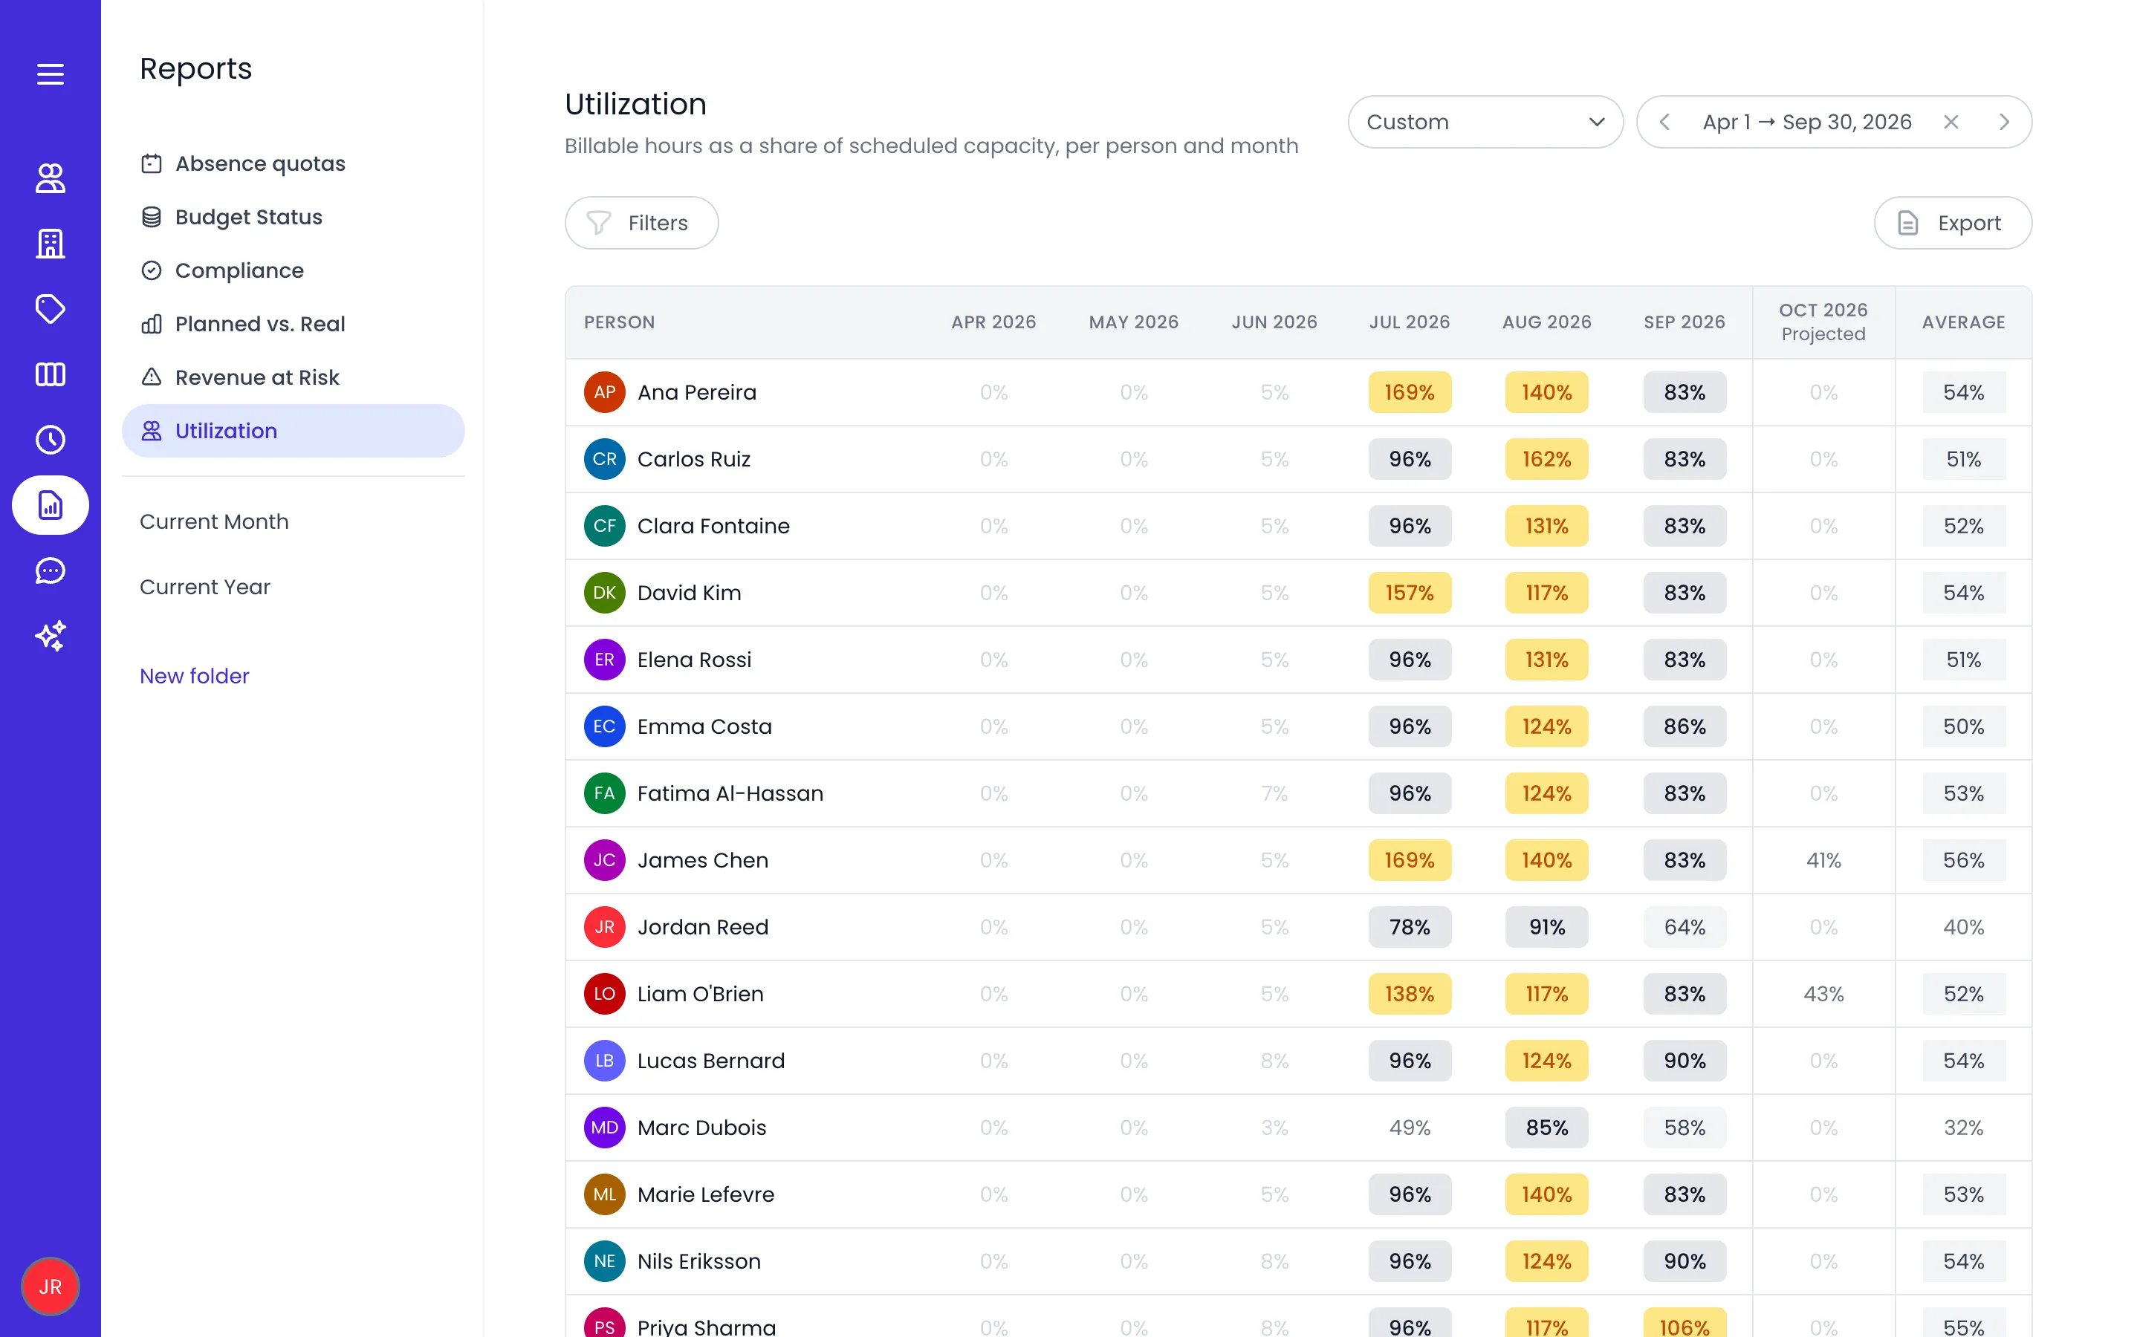Click the New folder link
Screen dimensions: 2140x1337
(x=195, y=677)
